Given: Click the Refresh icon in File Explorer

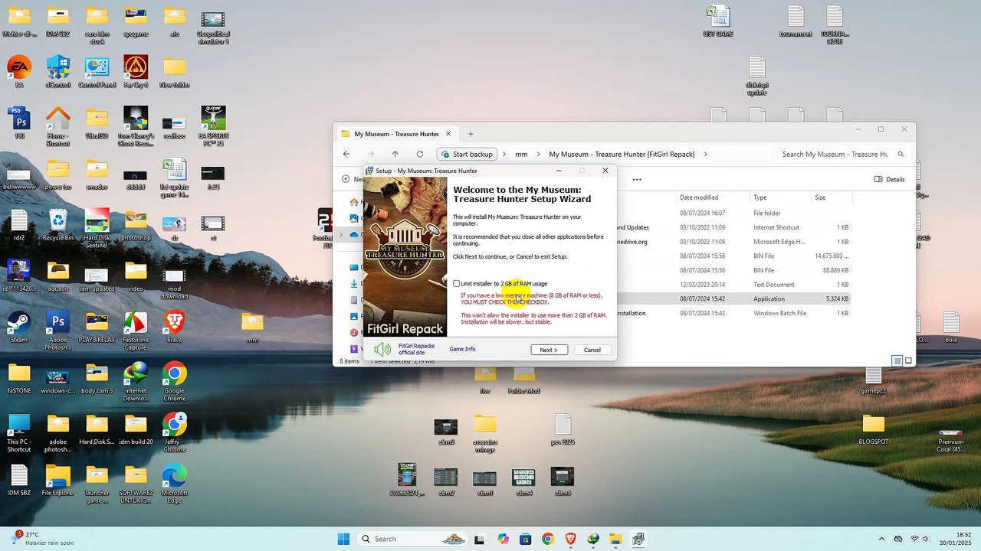Looking at the screenshot, I should 419,154.
